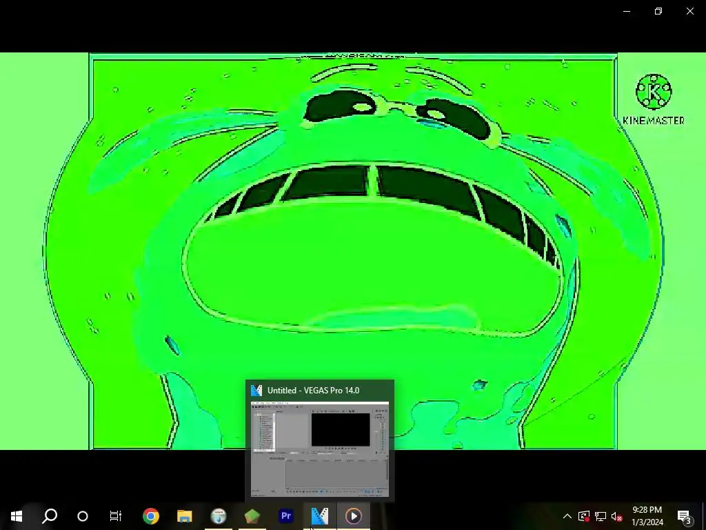The height and width of the screenshot is (530, 706).
Task: Click the security tray icon with red dot
Action: coord(584,516)
